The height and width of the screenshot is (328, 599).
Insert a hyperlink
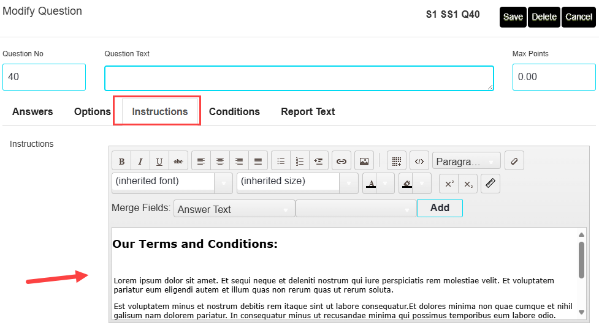[341, 162]
